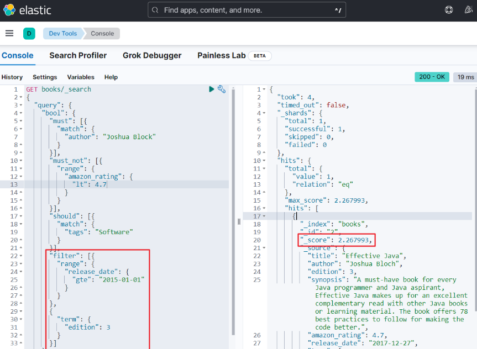Click "took": 4 in response
This screenshot has width=477, height=349.
pyautogui.click(x=296, y=97)
